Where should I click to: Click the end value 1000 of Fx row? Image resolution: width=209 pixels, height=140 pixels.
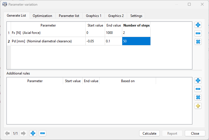[114, 33]
